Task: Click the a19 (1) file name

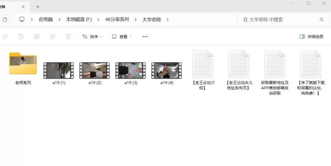Action: tap(59, 82)
